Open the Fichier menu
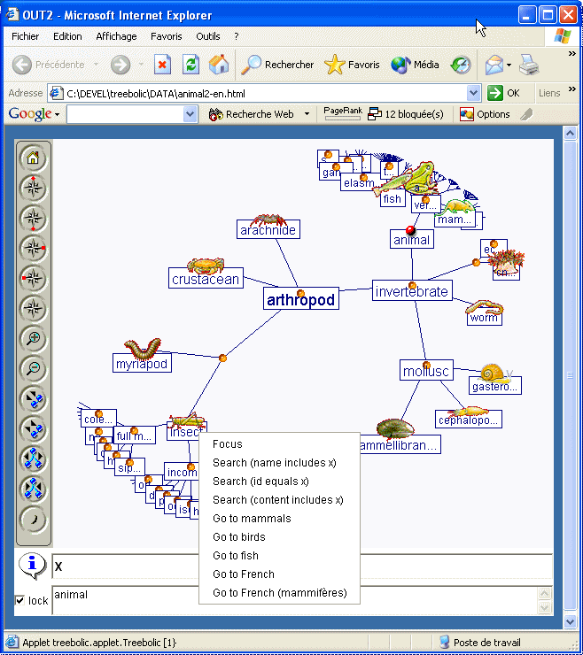 [x=25, y=36]
